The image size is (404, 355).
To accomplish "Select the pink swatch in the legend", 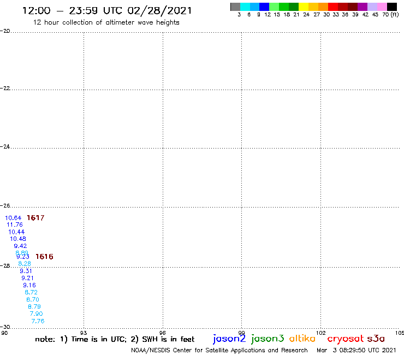I will click(x=382, y=7).
